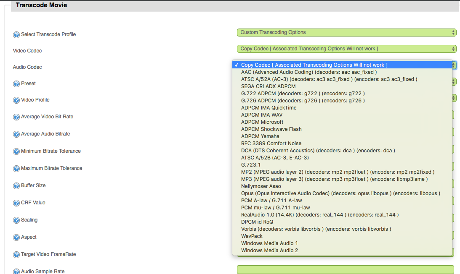Select WavPack audio codec
Image resolution: width=460 pixels, height=274 pixels.
click(342, 236)
